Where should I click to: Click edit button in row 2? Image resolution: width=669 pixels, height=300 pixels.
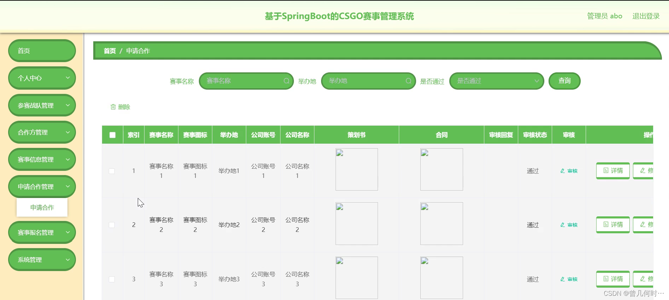tap(643, 225)
